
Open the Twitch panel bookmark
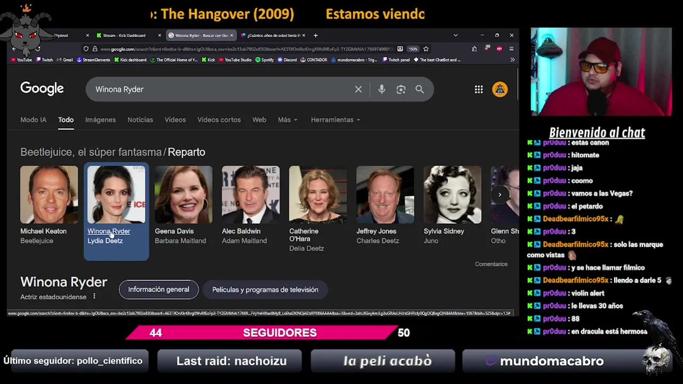click(x=396, y=60)
